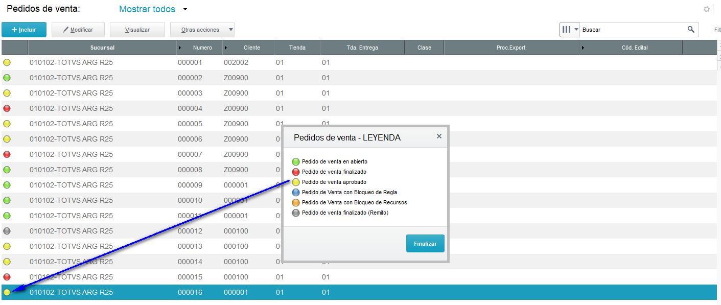Select order number 000016 cell

(x=190, y=292)
